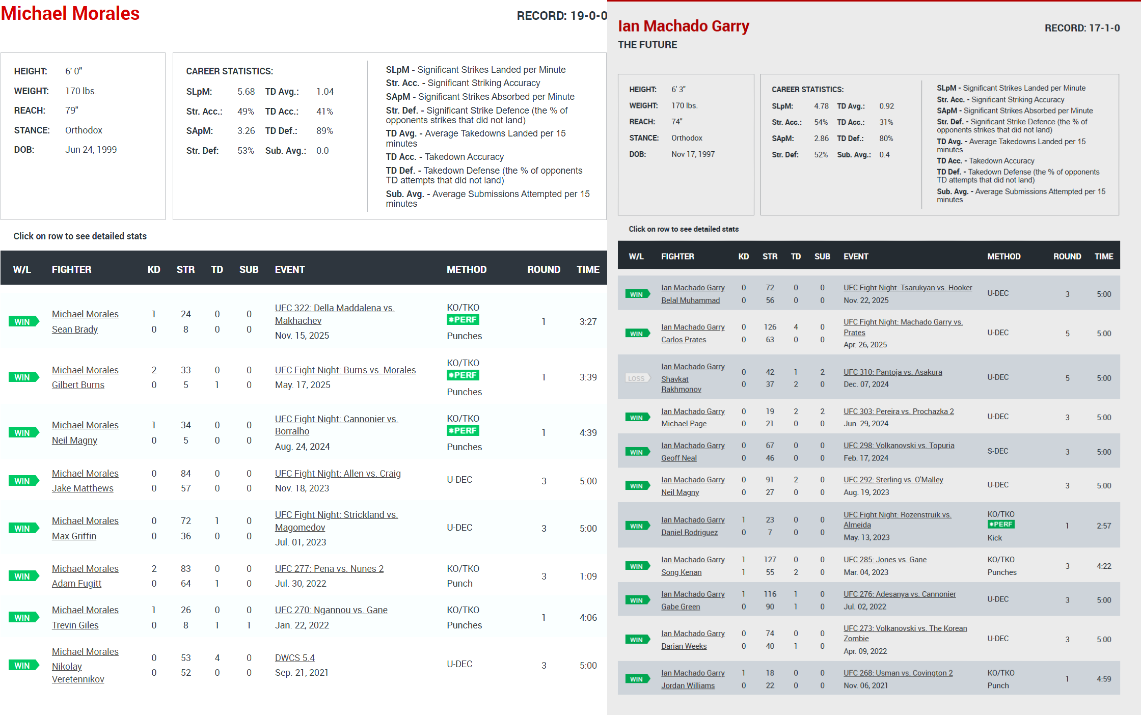Click EVENT column header in Morales table
The width and height of the screenshot is (1141, 715).
pos(290,269)
